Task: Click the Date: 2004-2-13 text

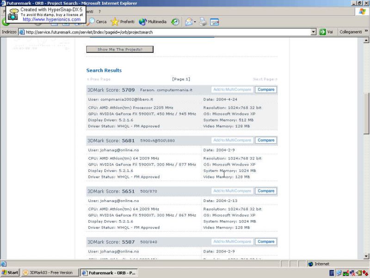Action: (221, 201)
